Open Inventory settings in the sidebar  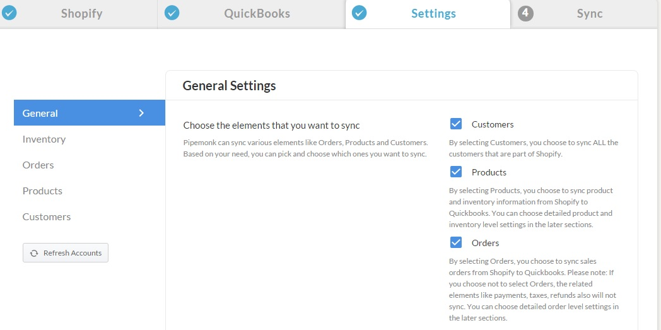click(x=44, y=139)
